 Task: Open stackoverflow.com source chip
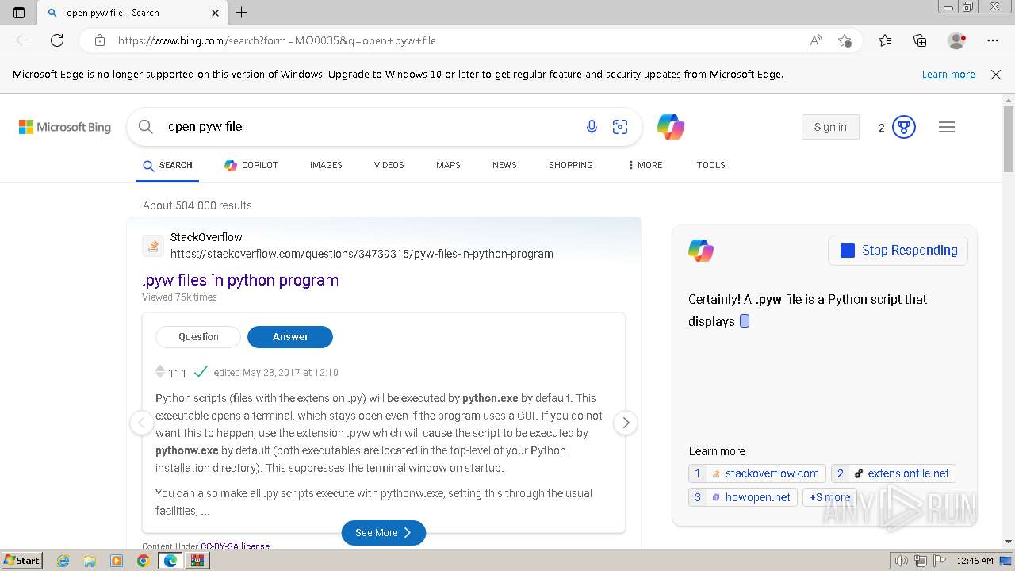pyautogui.click(x=757, y=473)
